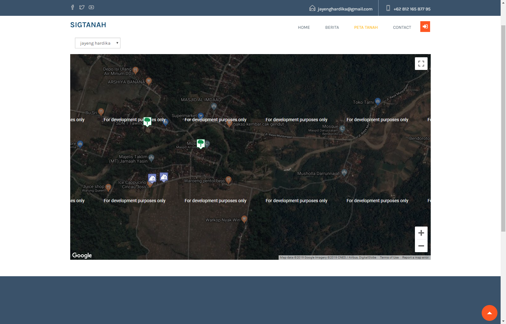Toggle fullscreen map view
The width and height of the screenshot is (506, 324).
421,64
